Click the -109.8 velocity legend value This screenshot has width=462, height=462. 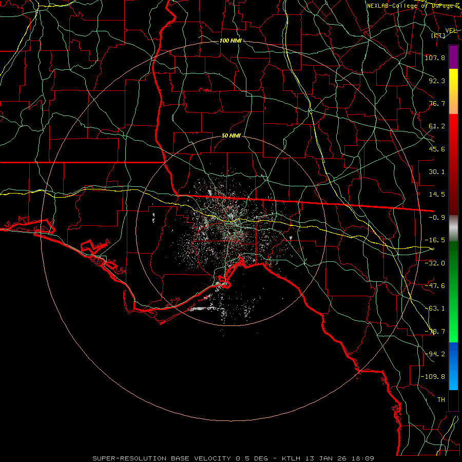433,377
